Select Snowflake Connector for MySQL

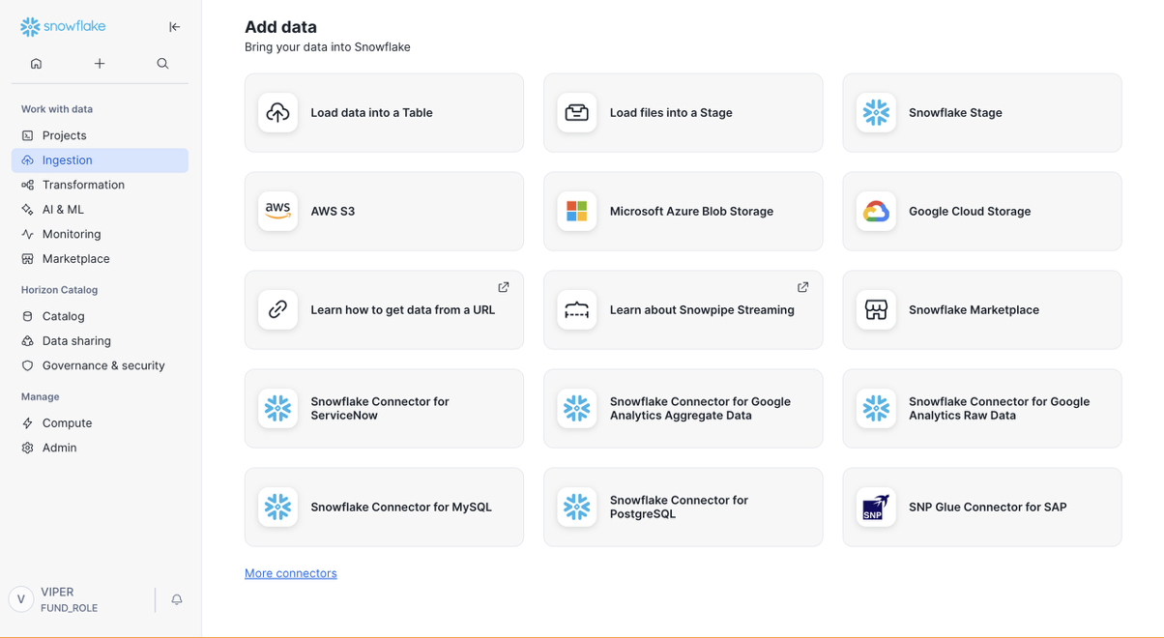[384, 507]
